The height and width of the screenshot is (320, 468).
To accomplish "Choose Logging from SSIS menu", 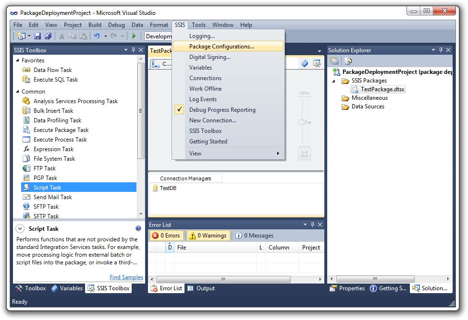I will click(x=228, y=36).
